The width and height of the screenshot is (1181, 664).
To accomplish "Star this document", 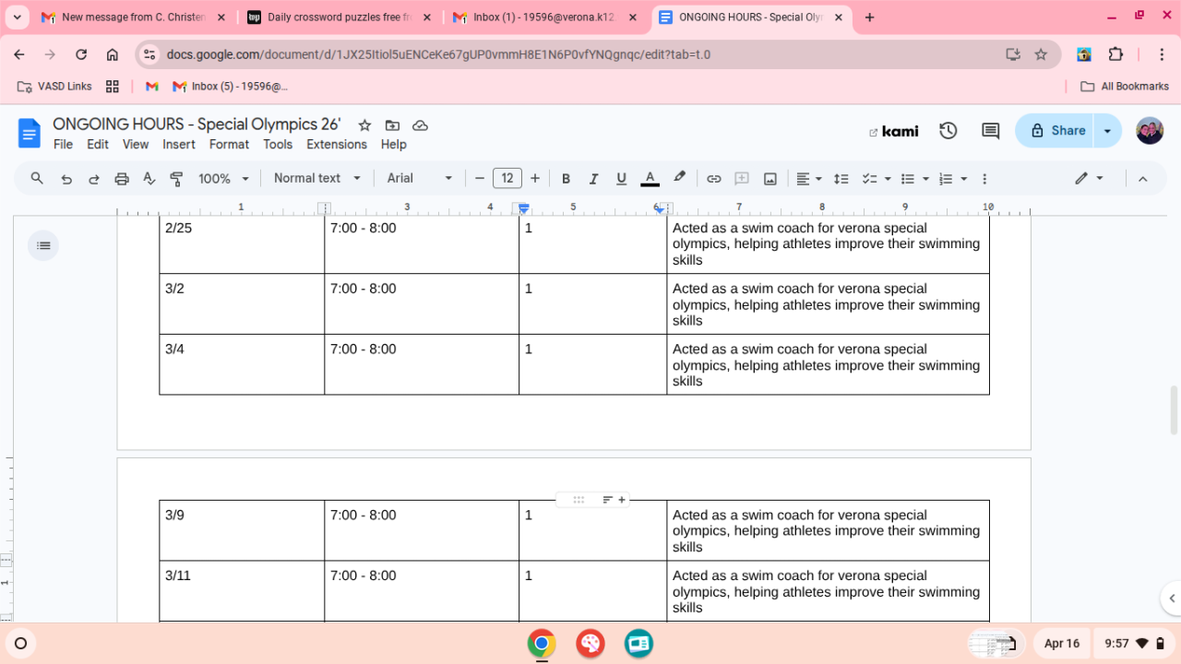I will click(x=364, y=125).
